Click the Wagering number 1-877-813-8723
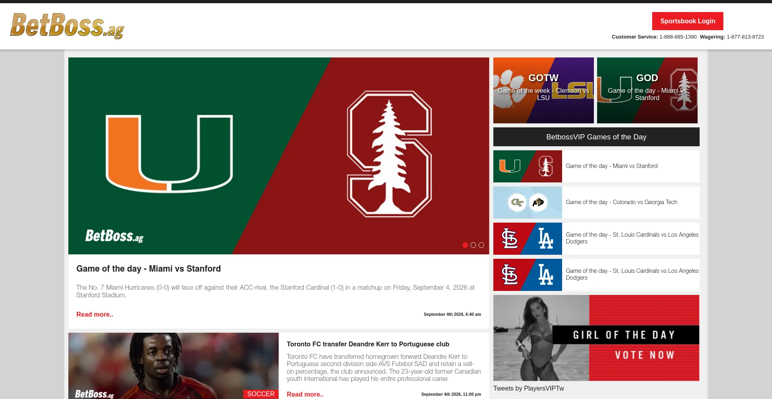Viewport: 772px width, 399px height. [x=745, y=37]
